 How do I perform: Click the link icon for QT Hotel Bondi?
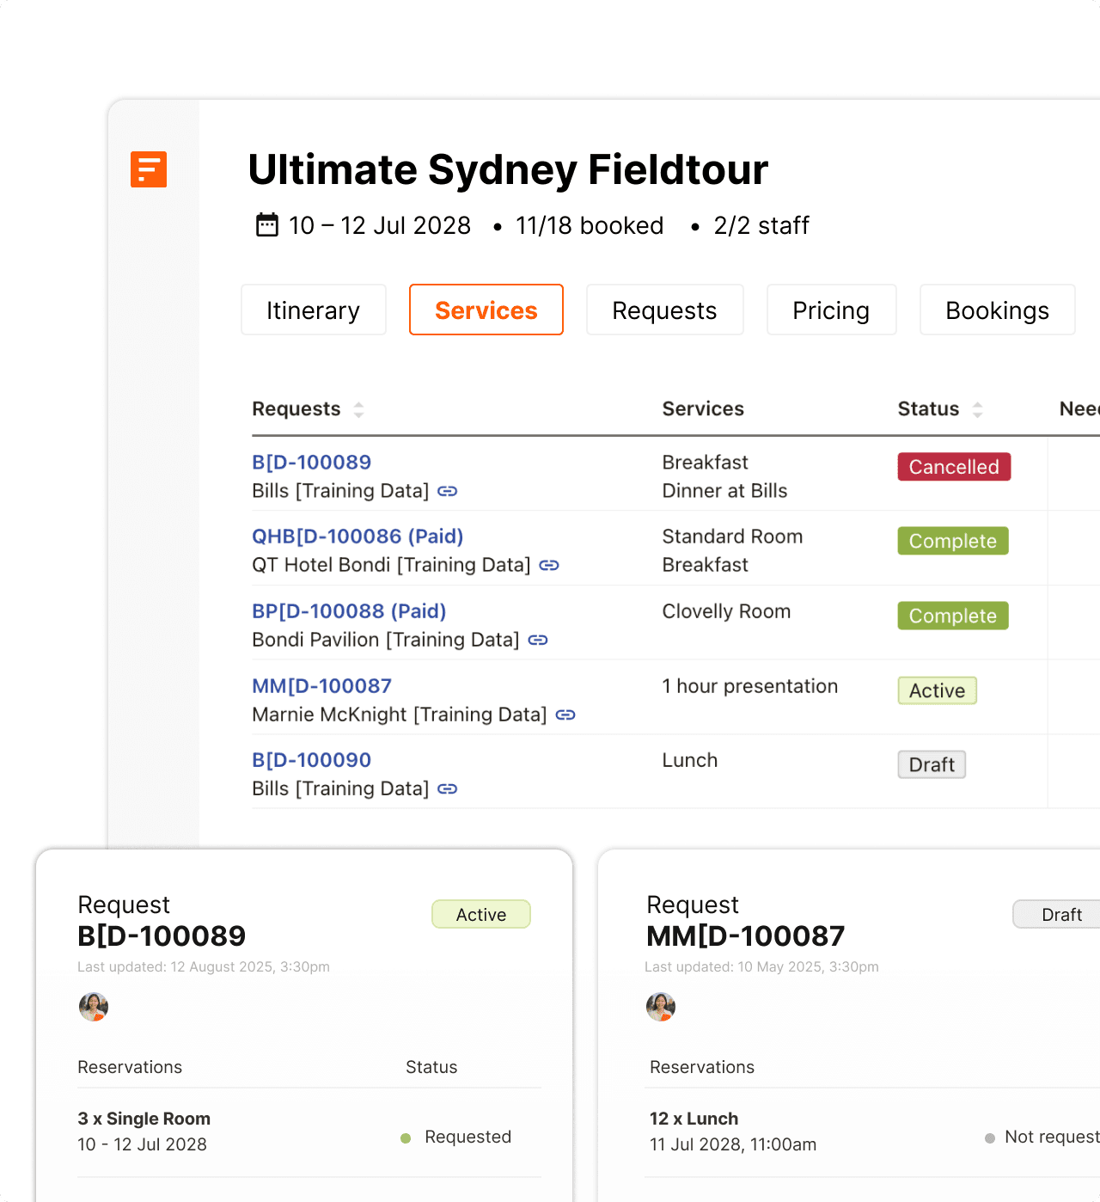tap(550, 565)
